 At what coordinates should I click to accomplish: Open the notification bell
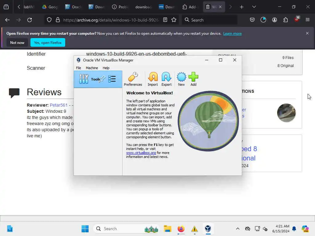294,229
